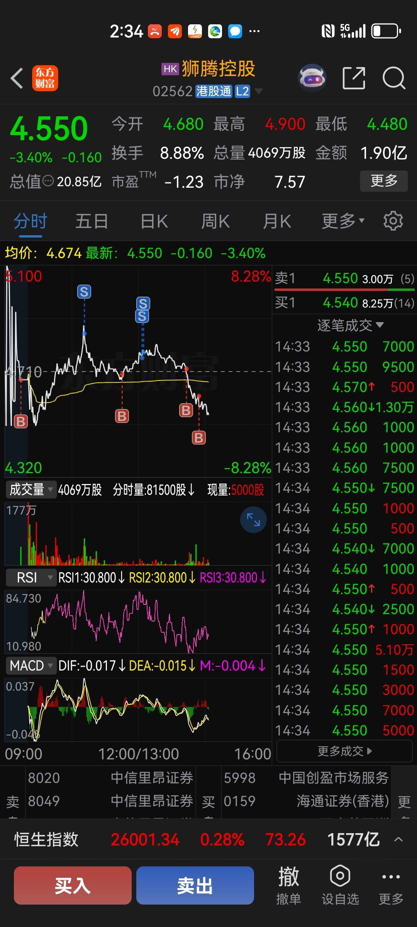Image resolution: width=417 pixels, height=927 pixels.
Task: Tap the 最高 4.900 value
Action: click(285, 124)
